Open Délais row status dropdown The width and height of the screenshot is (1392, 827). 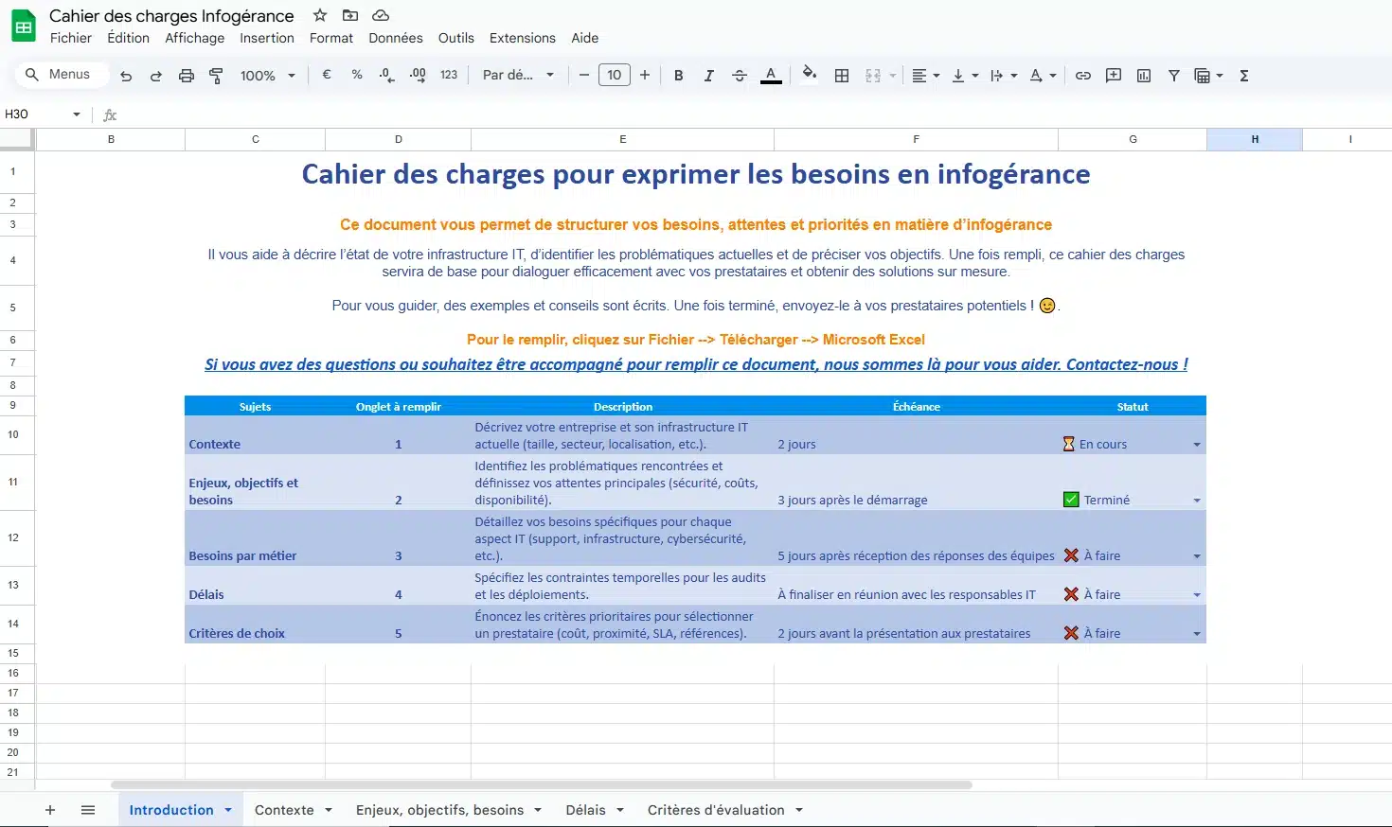pos(1197,595)
